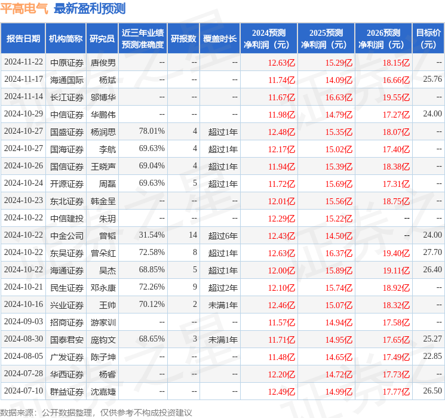This screenshot has width=445, height=418.
Task: Click 招商证券 institution cell
Action: (67, 322)
